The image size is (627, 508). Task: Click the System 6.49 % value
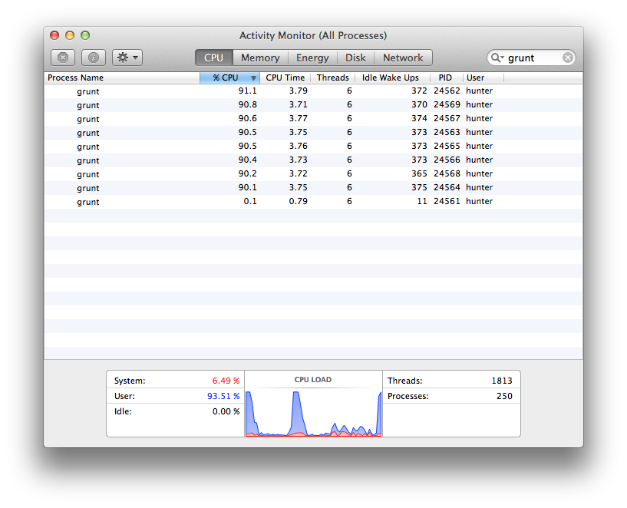(x=226, y=381)
